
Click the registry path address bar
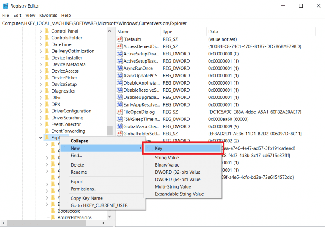pos(162,23)
